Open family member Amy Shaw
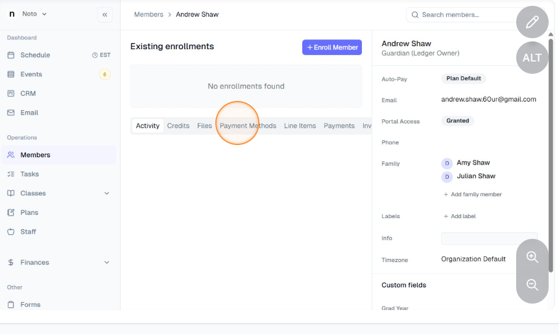 point(473,163)
